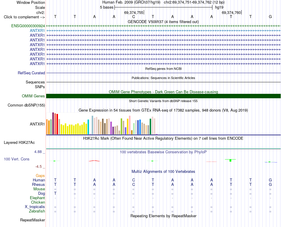
Task: Click the tallest maroon GTEx expression bar
Action: pos(53,123)
